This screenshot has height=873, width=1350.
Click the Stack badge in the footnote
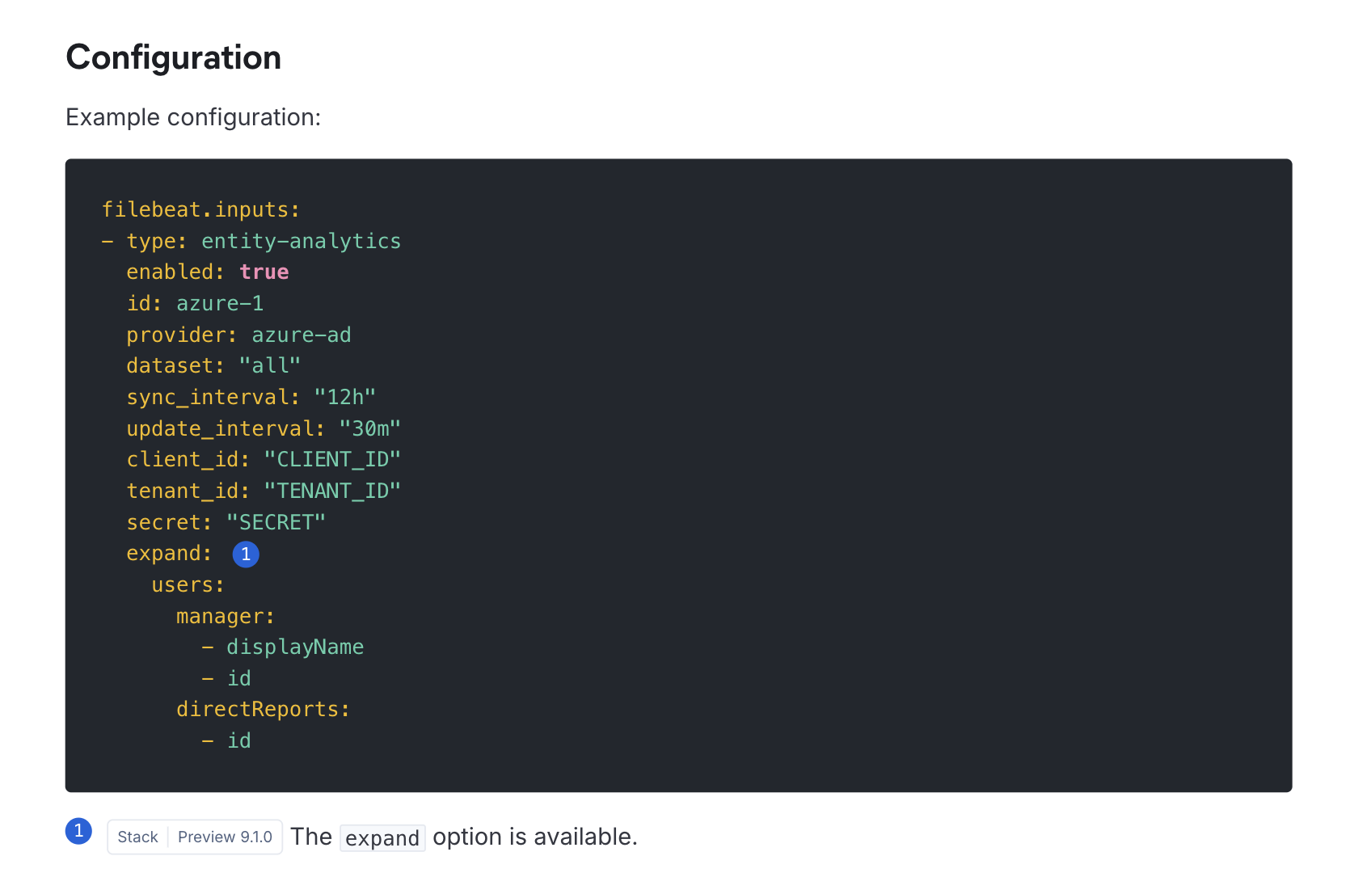[137, 837]
